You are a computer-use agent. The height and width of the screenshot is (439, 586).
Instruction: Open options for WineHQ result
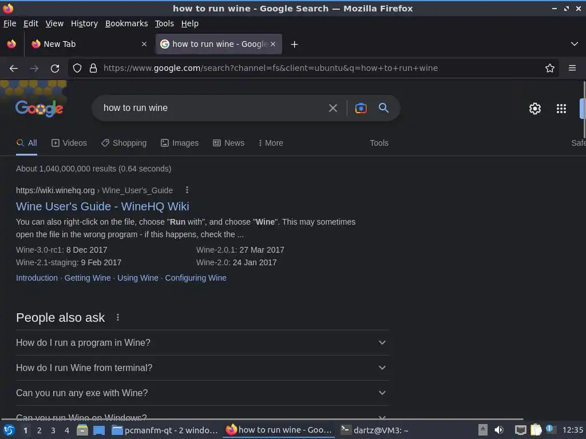[x=187, y=190]
